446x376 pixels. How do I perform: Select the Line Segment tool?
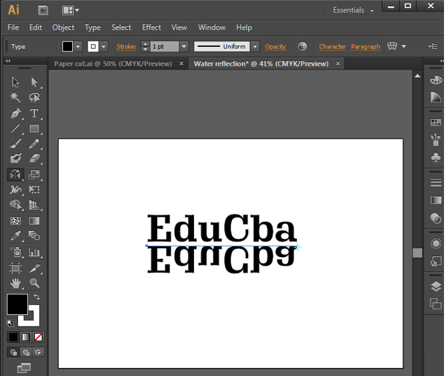(x=15, y=128)
